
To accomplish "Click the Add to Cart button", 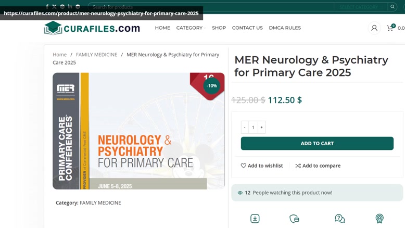I will 317,143.
